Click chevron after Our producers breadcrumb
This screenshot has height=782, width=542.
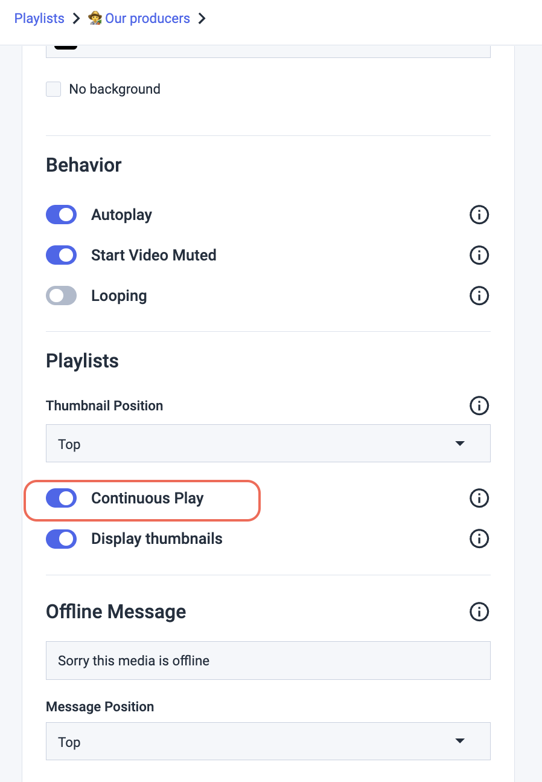(202, 19)
